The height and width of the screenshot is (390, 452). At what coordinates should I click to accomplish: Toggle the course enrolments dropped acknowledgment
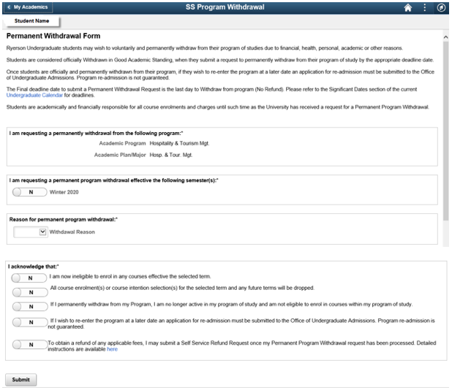[29, 291]
